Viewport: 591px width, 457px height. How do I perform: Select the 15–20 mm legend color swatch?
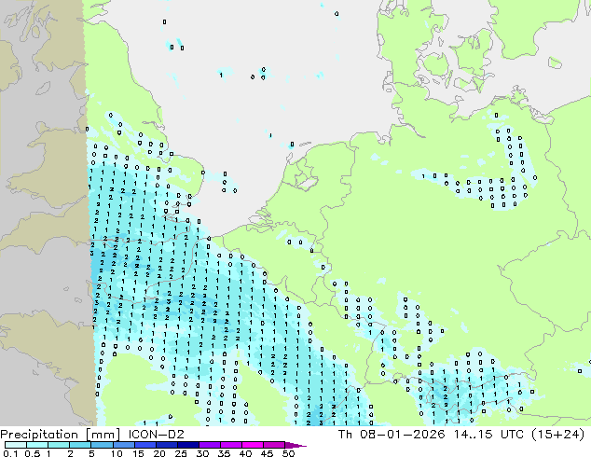coord(145,445)
